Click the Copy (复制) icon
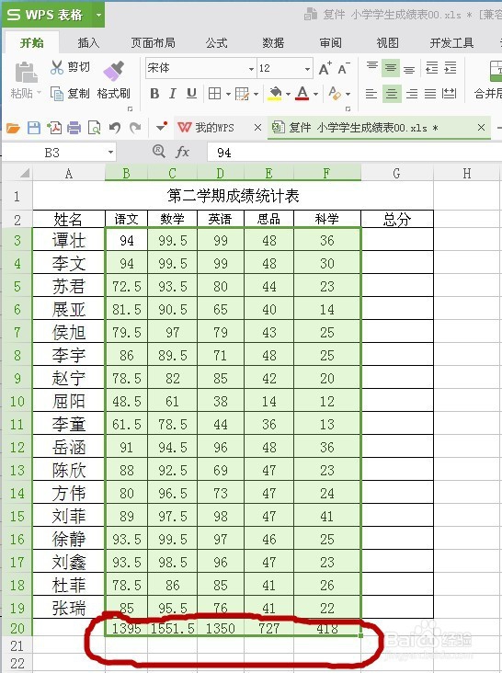 (57, 93)
